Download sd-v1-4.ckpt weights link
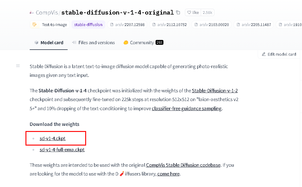 [52, 138]
